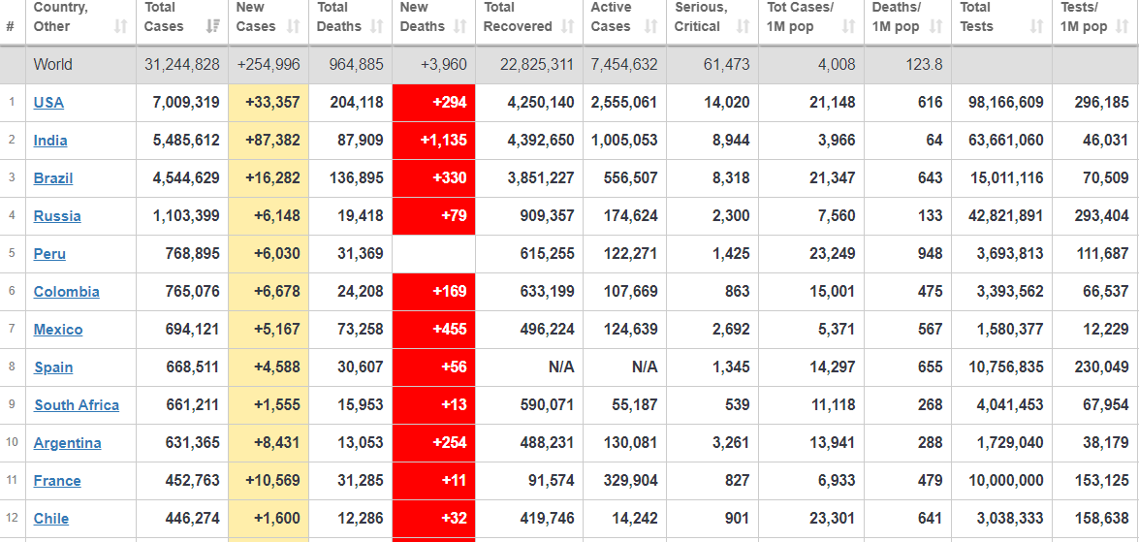Click Spain total recovered N/A cell

(x=529, y=367)
